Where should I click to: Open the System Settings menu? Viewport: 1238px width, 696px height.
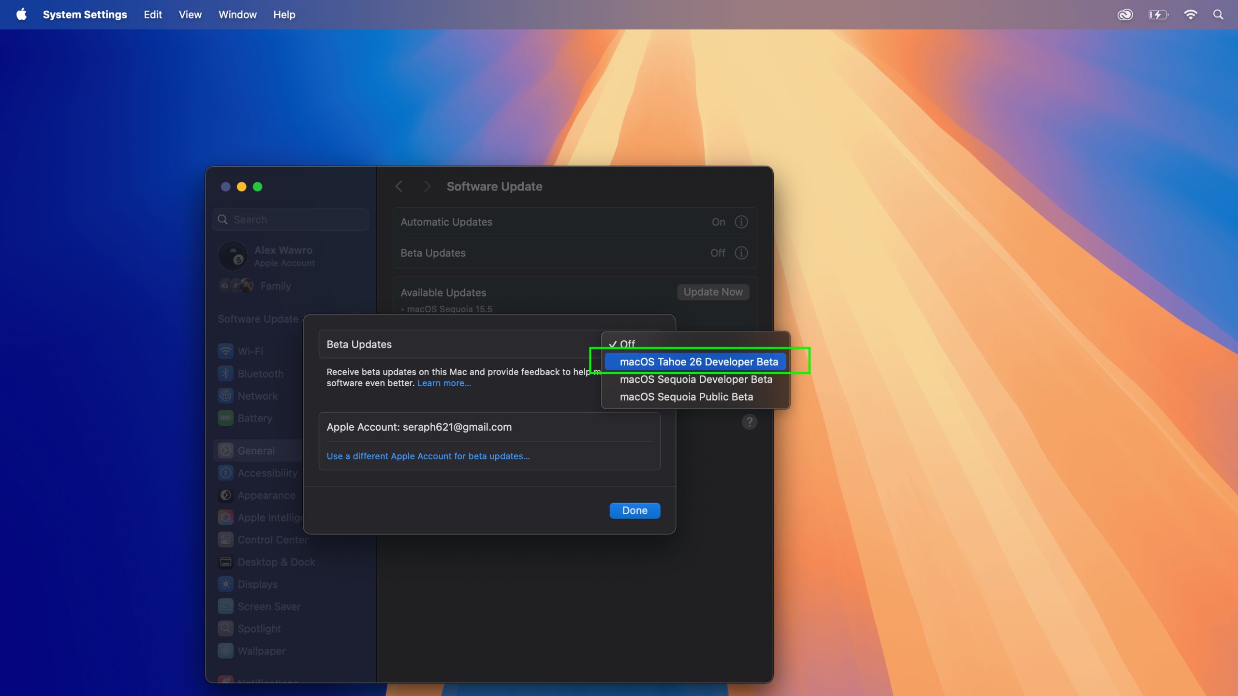85,14
